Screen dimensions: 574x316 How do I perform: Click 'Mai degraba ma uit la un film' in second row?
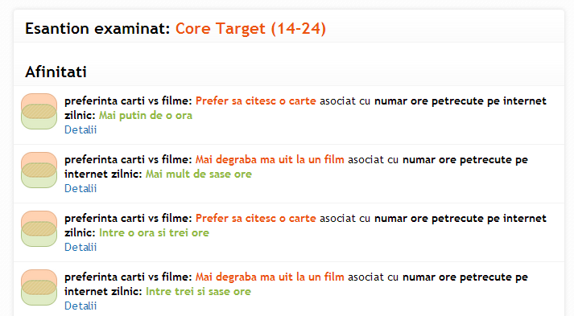tap(270, 160)
